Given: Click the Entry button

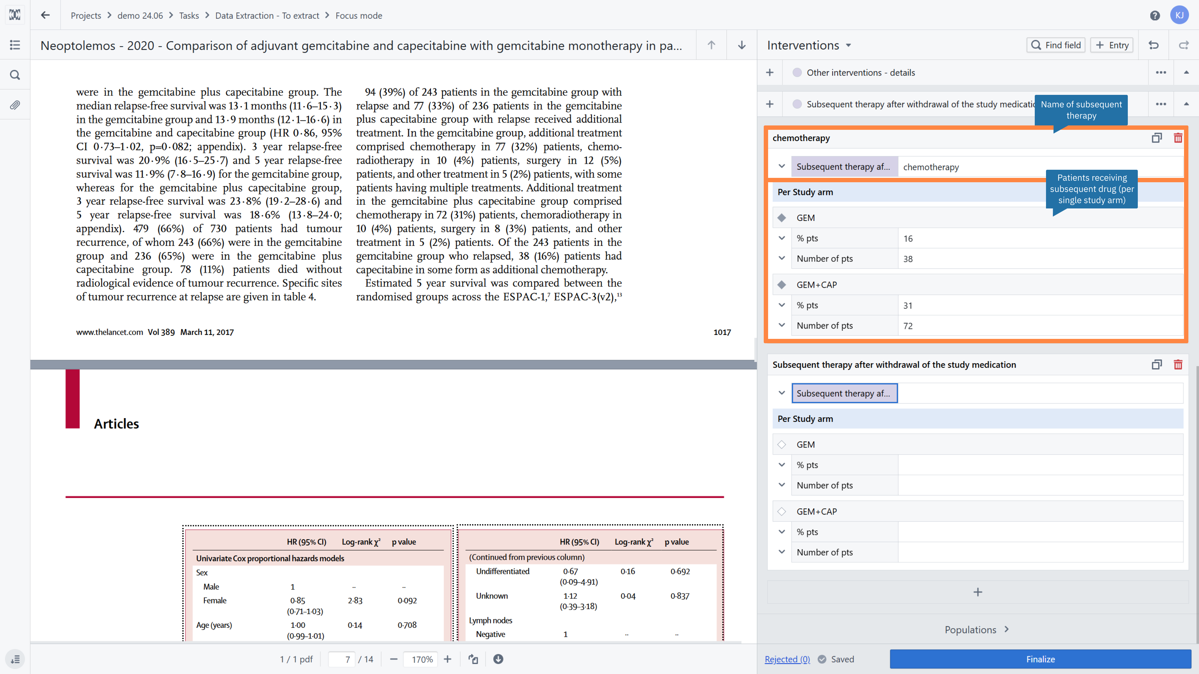Looking at the screenshot, I should pos(1112,45).
